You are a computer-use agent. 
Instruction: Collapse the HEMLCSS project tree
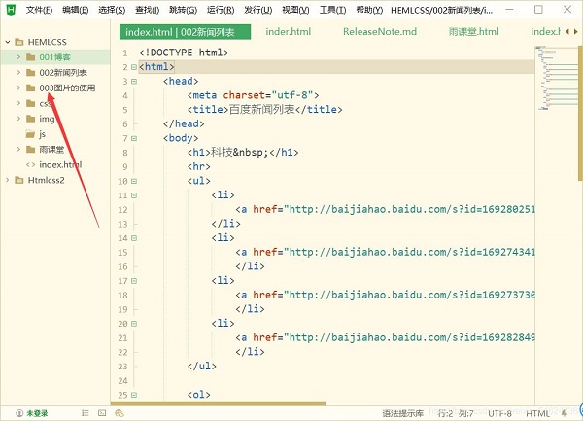pyautogui.click(x=7, y=43)
